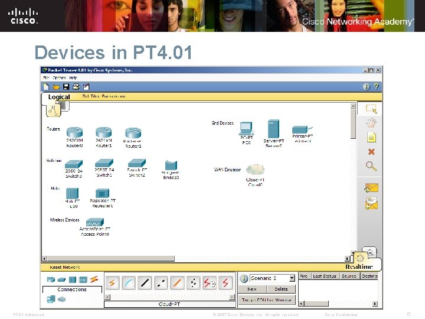Click the Fire column header
This screenshot has height=319, width=425.
pos(303,276)
